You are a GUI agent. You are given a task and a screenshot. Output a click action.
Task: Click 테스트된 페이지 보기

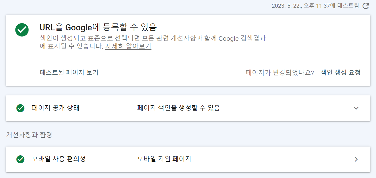point(69,72)
